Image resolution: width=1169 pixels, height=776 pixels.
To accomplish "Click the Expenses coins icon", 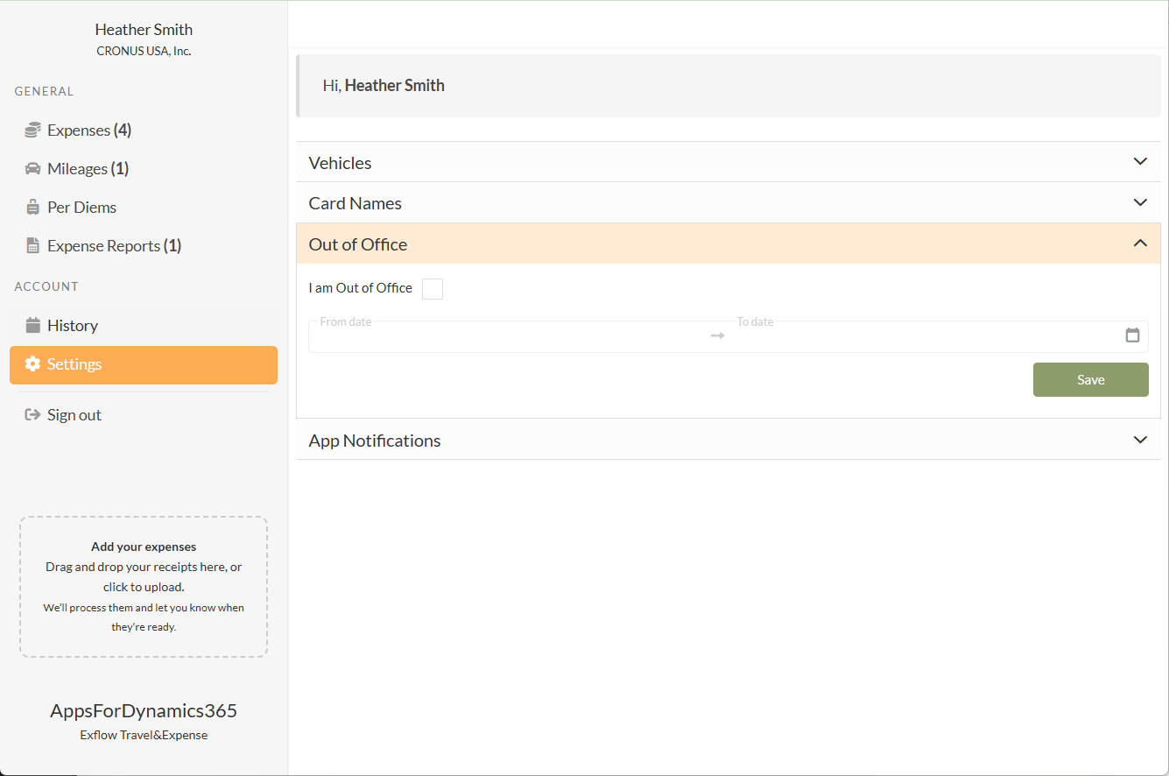I will (x=32, y=130).
